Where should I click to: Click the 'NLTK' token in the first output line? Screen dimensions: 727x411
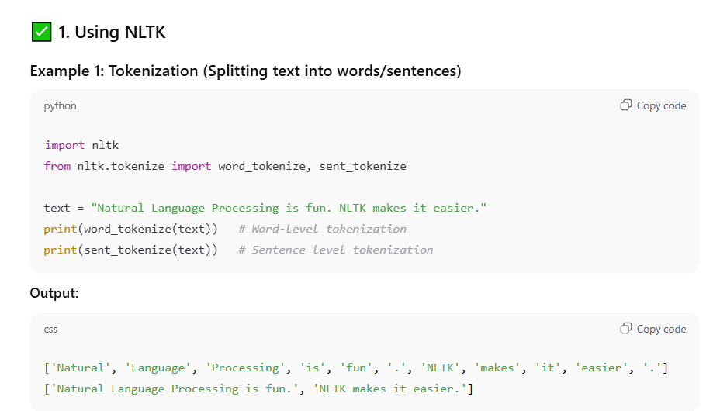click(x=439, y=368)
